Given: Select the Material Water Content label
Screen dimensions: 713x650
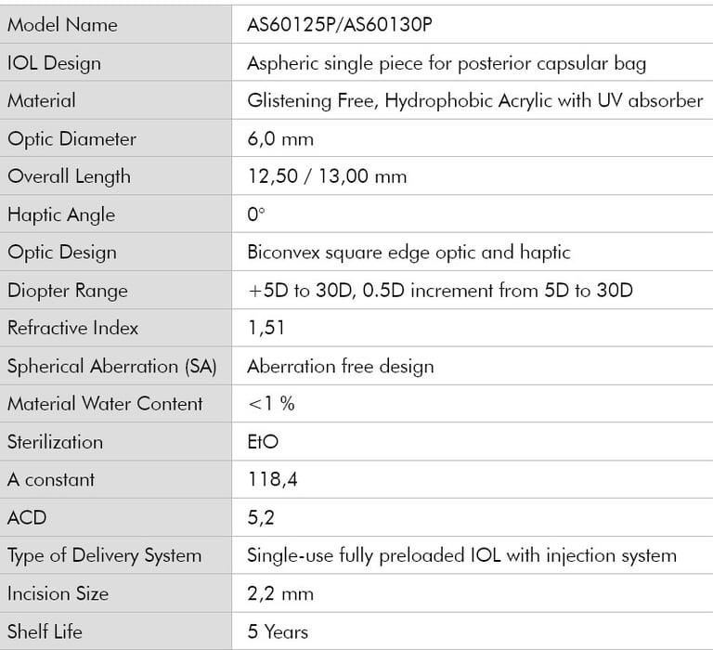Looking at the screenshot, I should [105, 404].
